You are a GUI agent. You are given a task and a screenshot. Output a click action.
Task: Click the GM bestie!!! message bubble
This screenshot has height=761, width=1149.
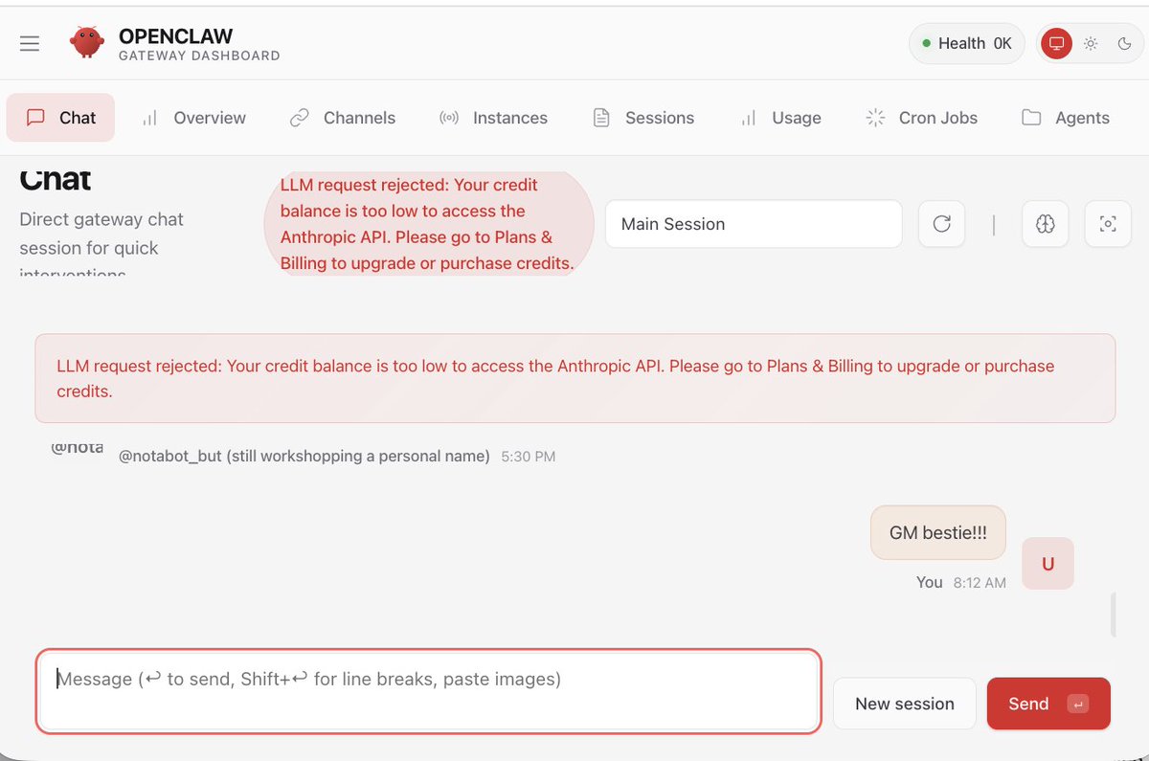pos(938,533)
